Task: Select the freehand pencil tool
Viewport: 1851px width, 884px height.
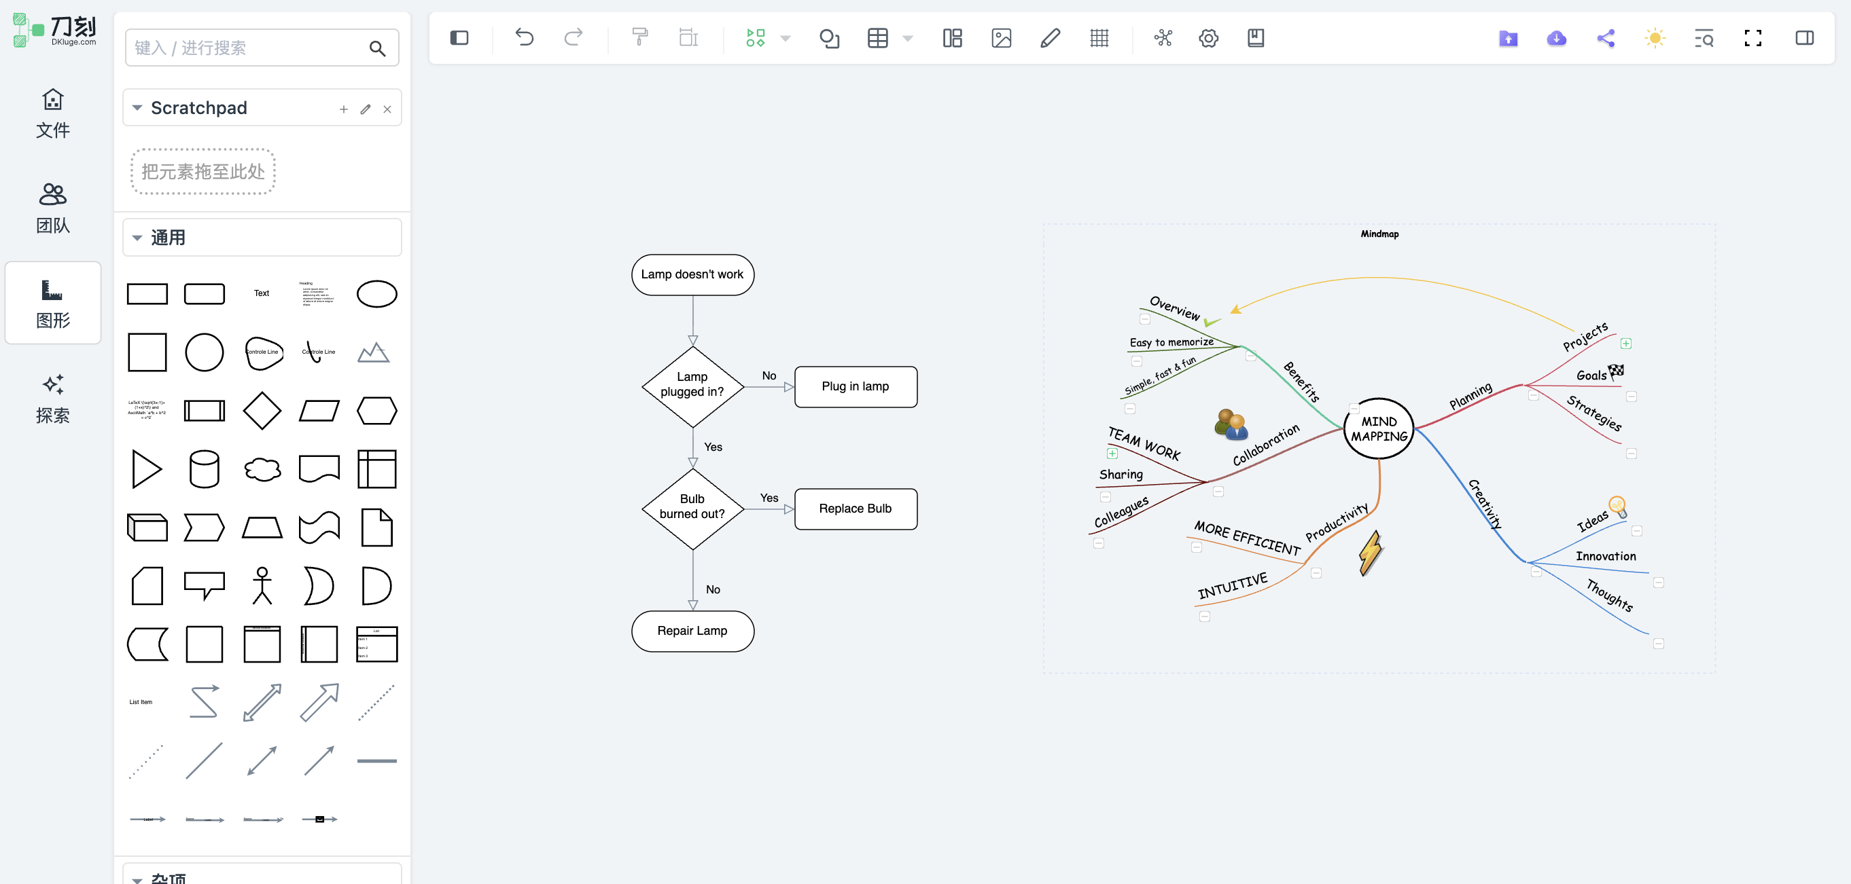Action: [x=1050, y=38]
